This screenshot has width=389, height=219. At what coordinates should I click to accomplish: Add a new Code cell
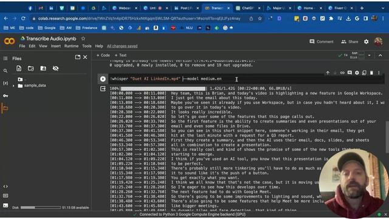pos(103,55)
